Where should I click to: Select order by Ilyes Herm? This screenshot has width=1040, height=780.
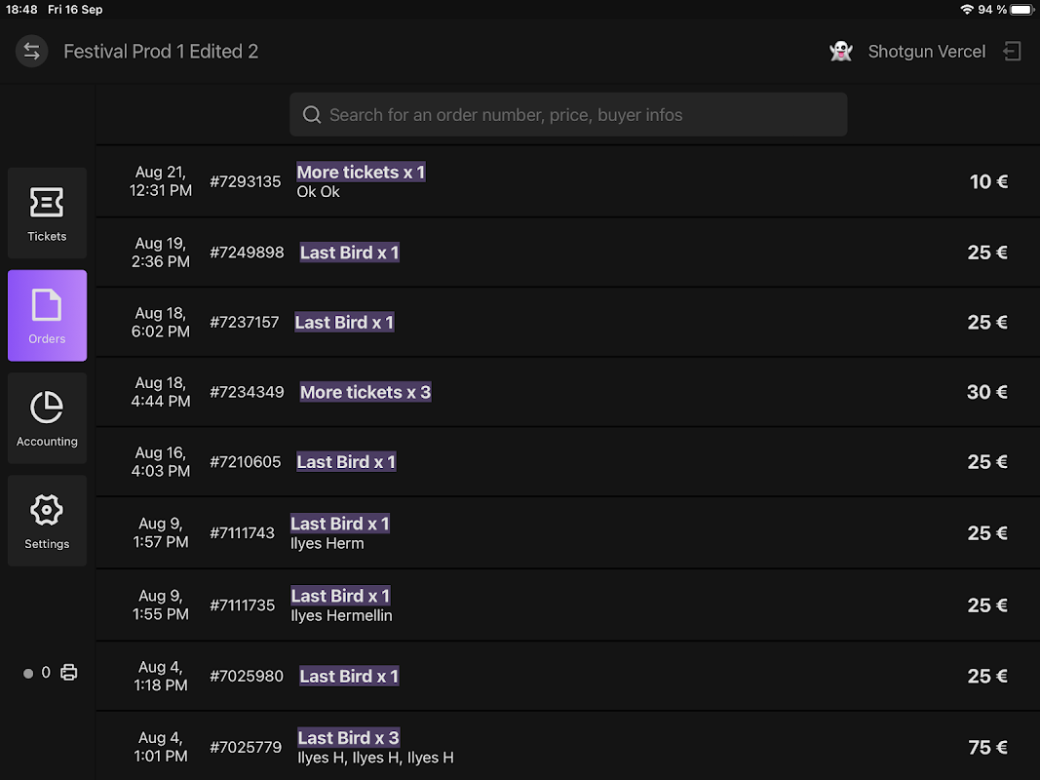(567, 533)
